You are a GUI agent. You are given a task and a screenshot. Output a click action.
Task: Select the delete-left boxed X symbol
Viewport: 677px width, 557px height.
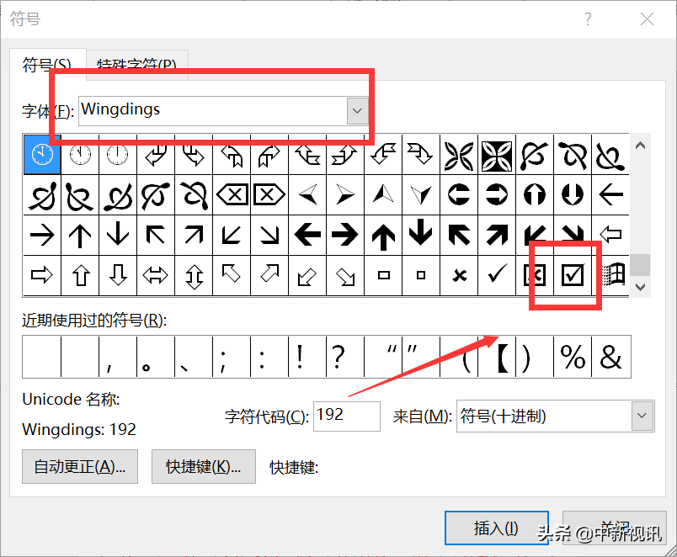232,195
